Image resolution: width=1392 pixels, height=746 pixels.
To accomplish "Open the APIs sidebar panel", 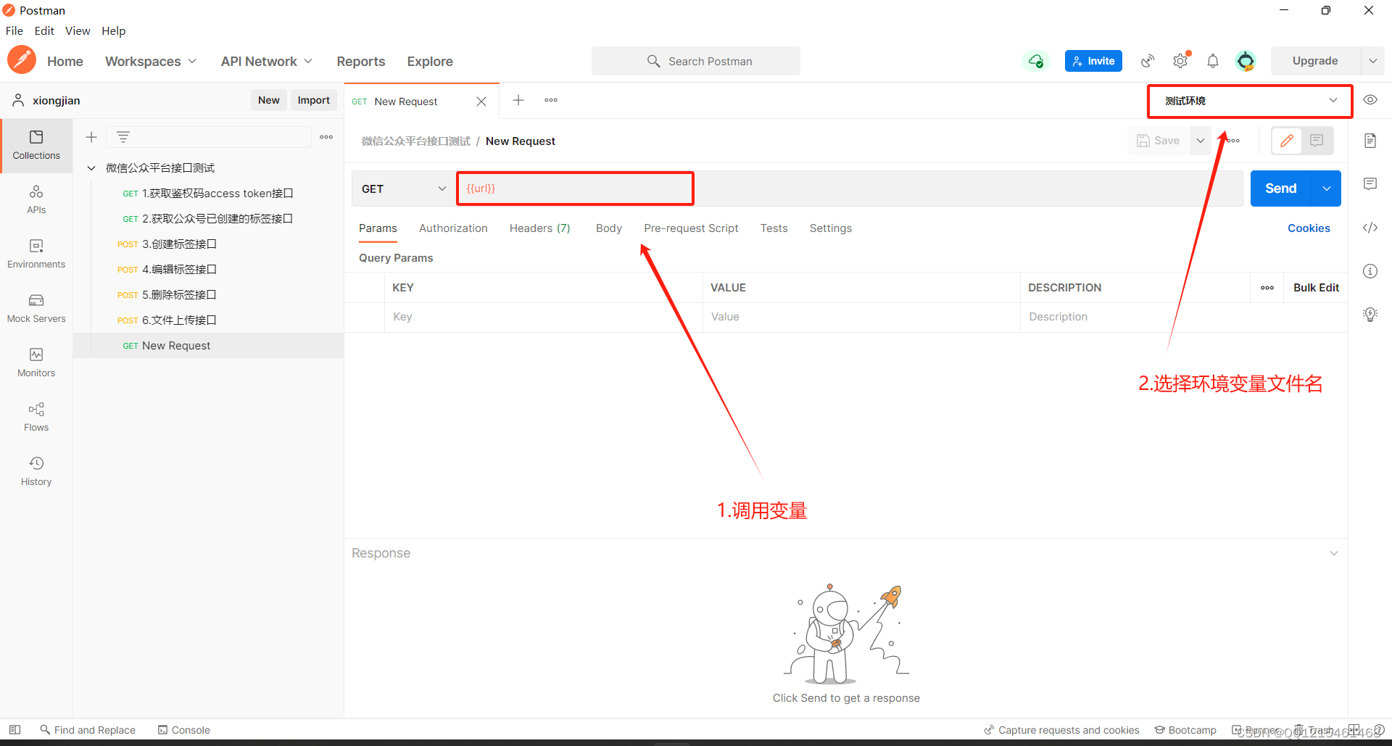I will [x=36, y=199].
